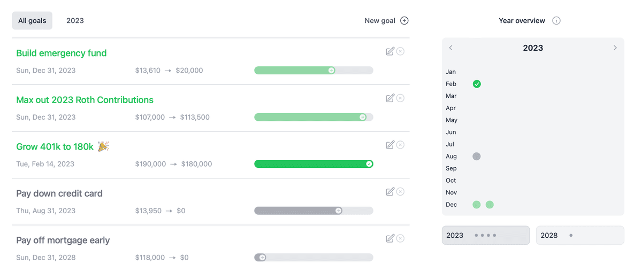The width and height of the screenshot is (642, 280).
Task: Delete the Pay off mortgage early goal
Action: pyautogui.click(x=400, y=238)
